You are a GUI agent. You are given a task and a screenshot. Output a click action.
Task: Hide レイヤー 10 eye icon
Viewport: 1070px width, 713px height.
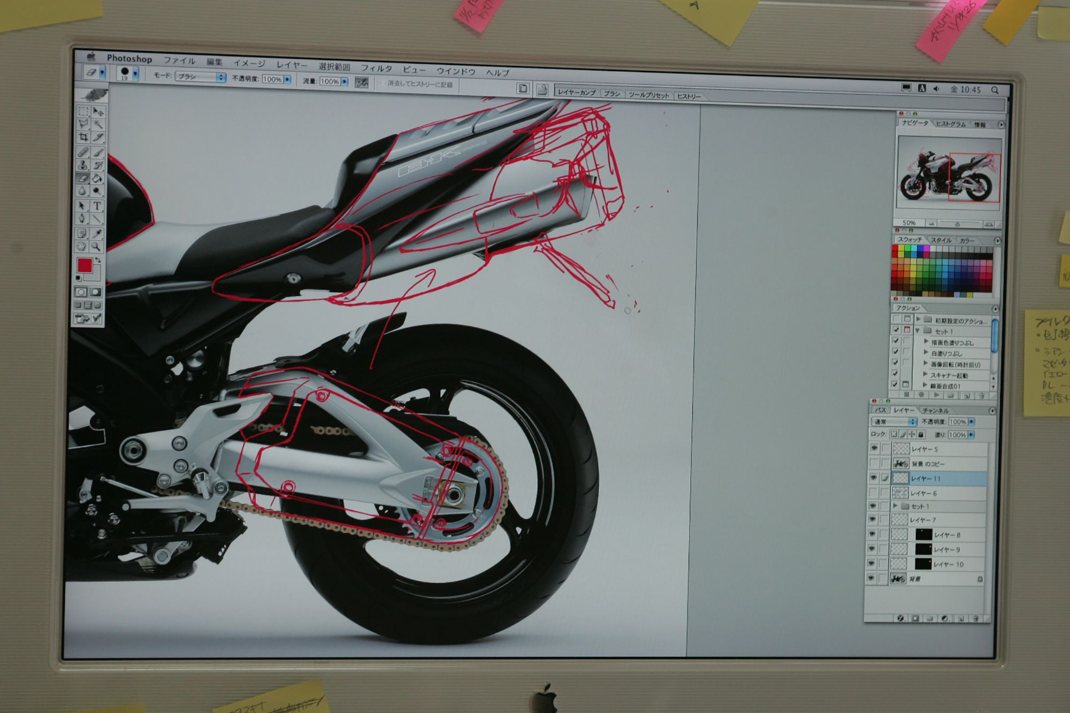pyautogui.click(x=872, y=564)
